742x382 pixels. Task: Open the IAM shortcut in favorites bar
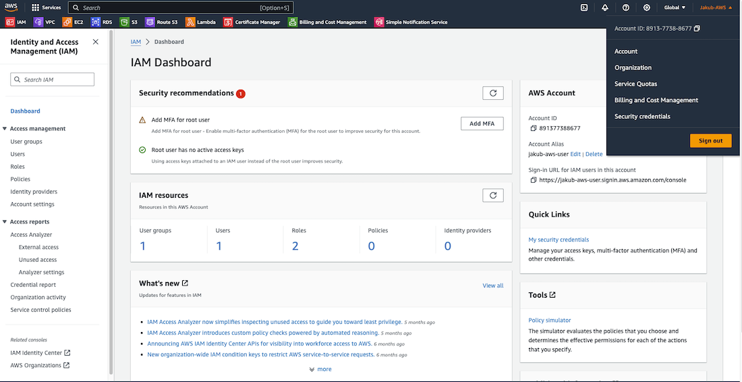(16, 22)
